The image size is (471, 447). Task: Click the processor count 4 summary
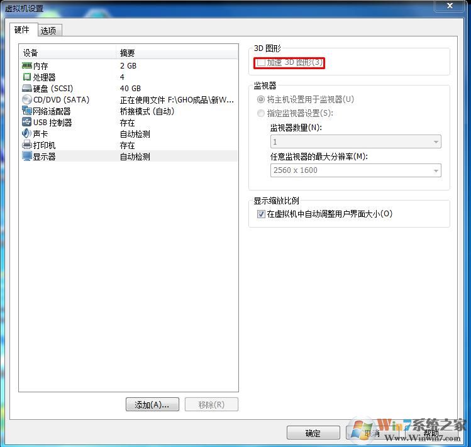coord(122,77)
